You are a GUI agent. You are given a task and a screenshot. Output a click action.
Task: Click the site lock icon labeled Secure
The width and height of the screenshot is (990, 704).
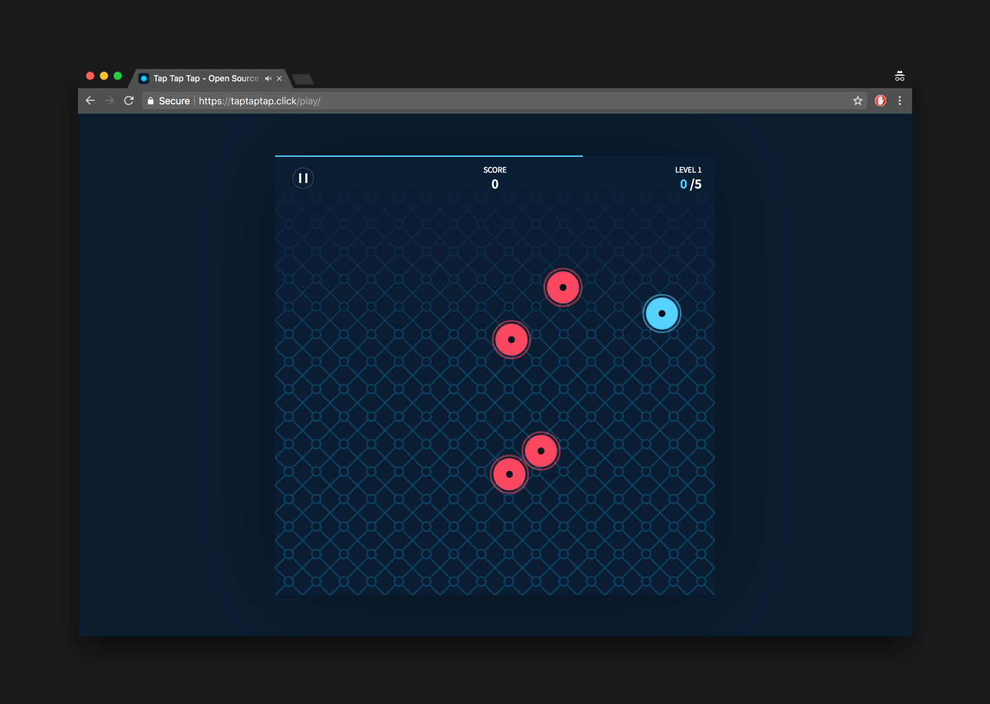tap(151, 100)
